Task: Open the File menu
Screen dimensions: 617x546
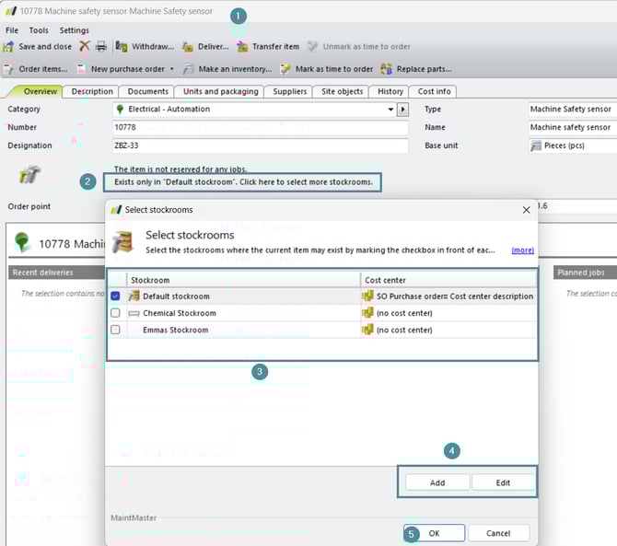Action: pos(12,30)
